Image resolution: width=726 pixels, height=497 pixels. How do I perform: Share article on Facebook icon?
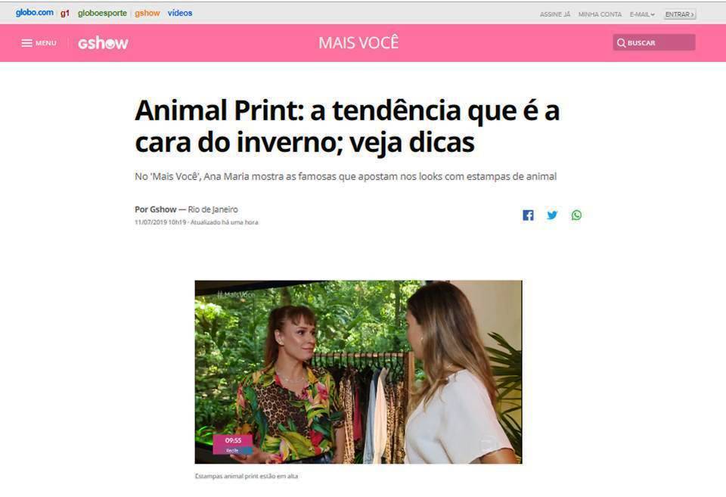point(528,216)
